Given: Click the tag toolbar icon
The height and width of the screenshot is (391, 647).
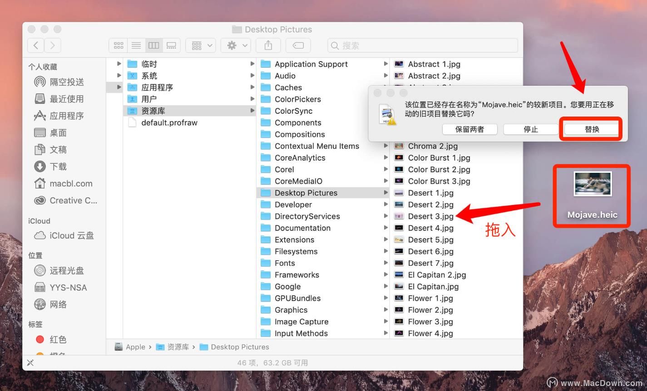Looking at the screenshot, I should tap(298, 45).
